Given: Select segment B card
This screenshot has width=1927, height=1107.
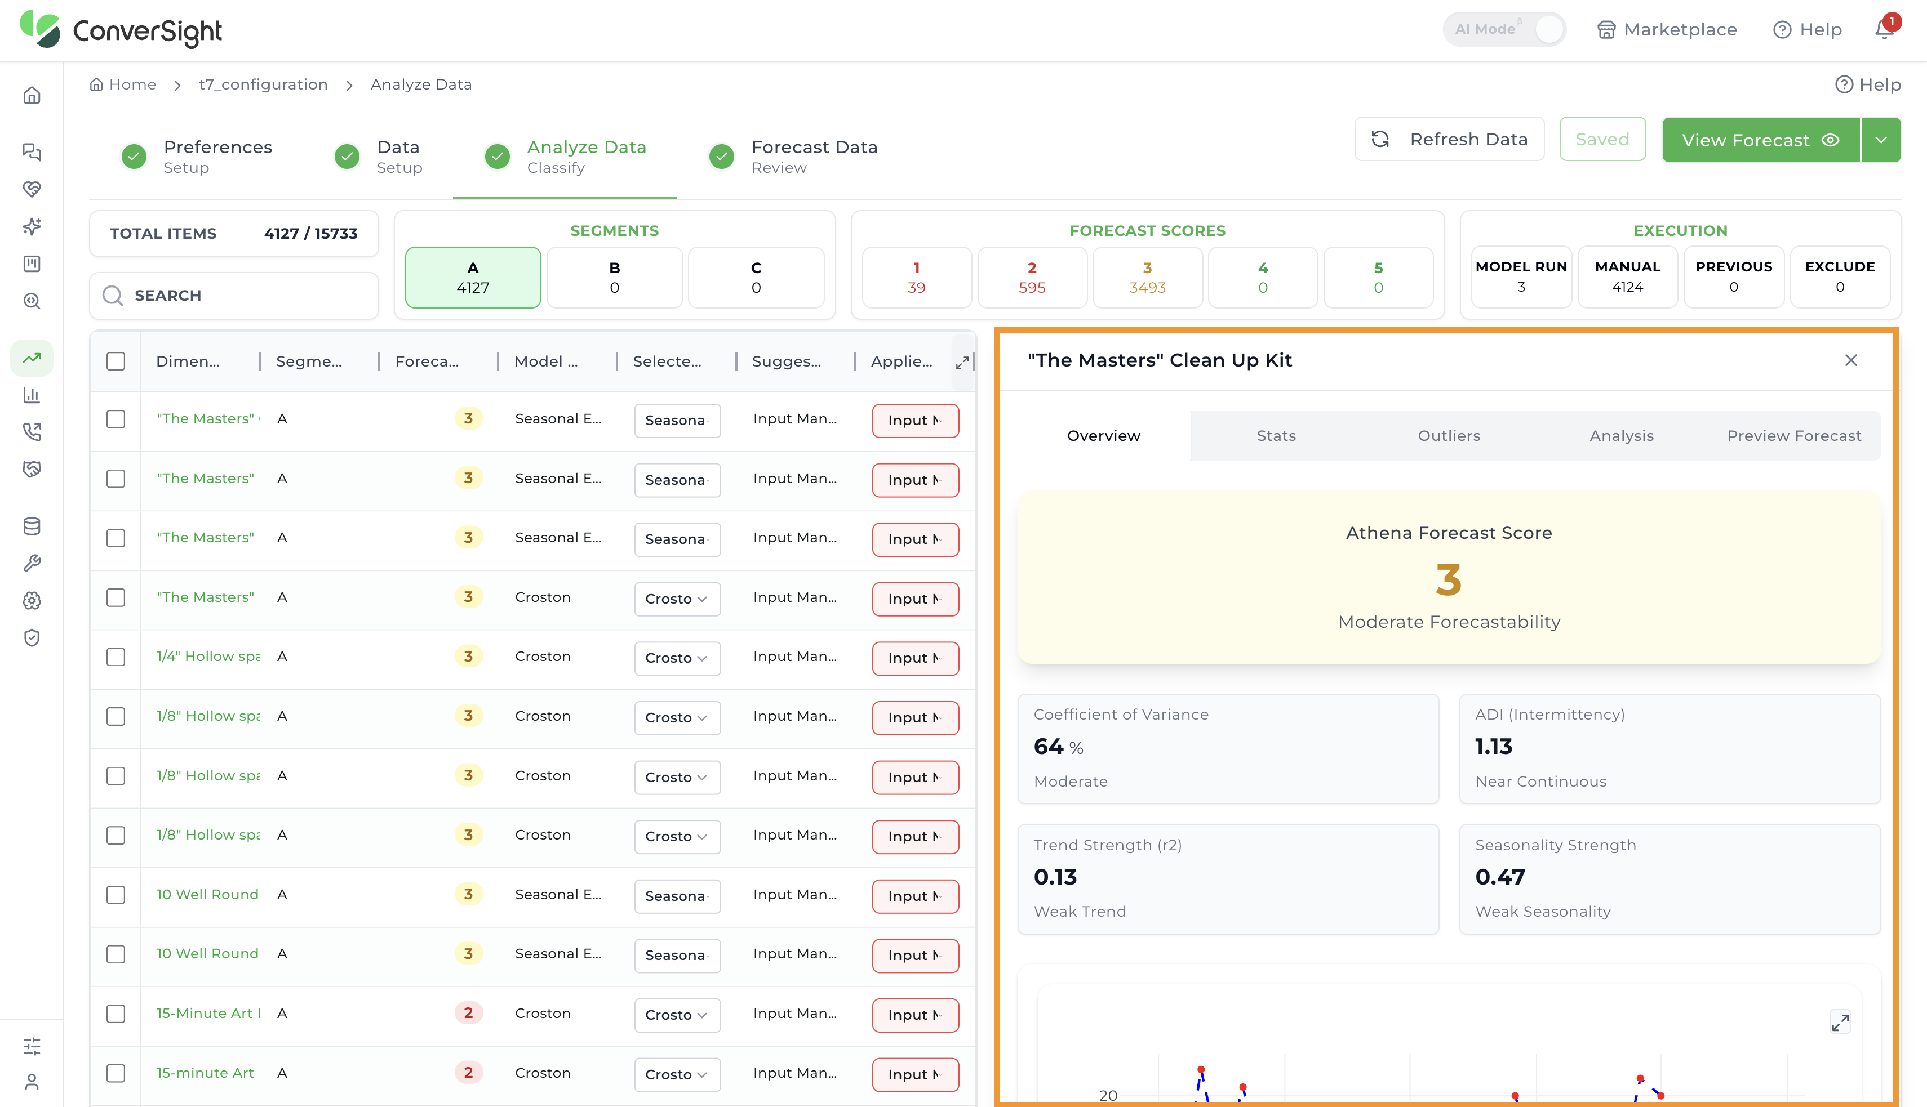Looking at the screenshot, I should tap(614, 278).
